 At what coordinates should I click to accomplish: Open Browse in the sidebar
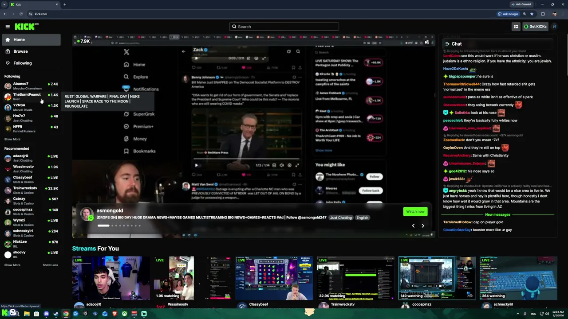pyautogui.click(x=31, y=51)
